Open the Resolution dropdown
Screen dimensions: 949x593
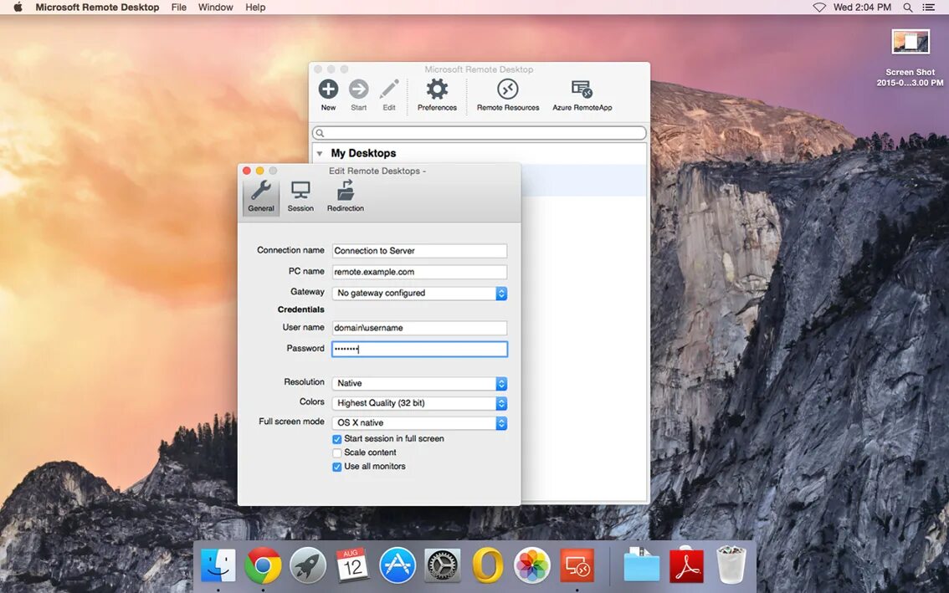tap(419, 384)
